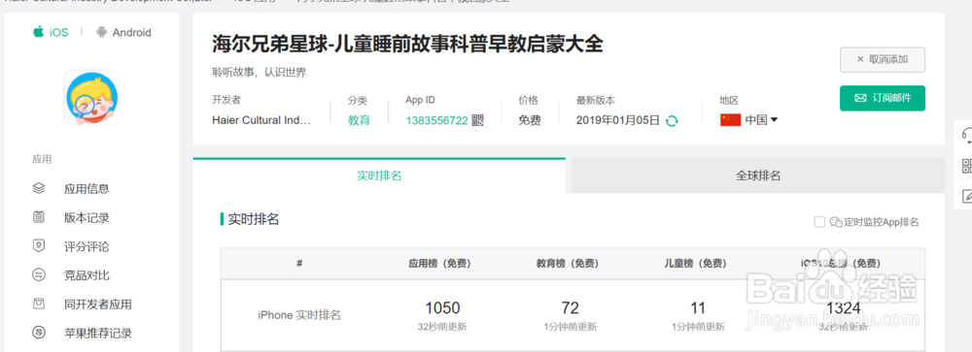Click the 应用信息 stack icon

tap(39, 188)
